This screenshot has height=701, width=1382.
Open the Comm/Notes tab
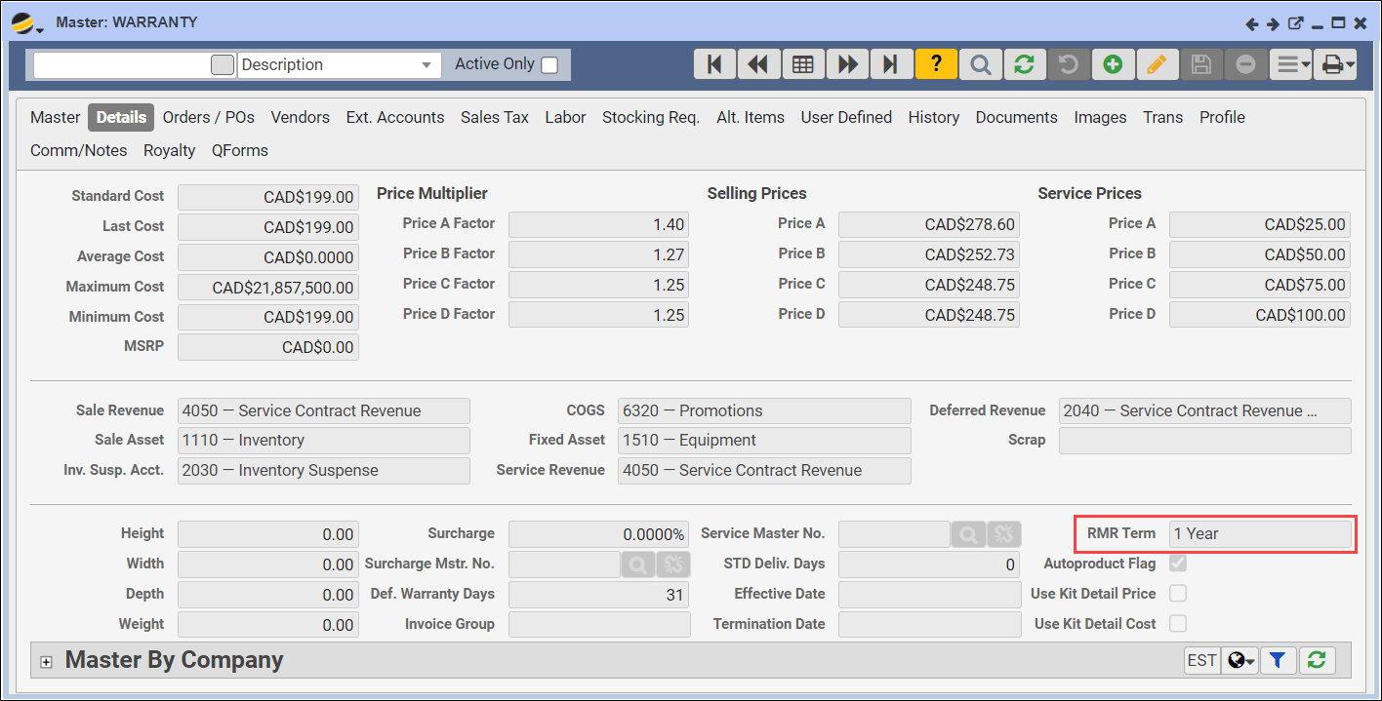click(78, 150)
